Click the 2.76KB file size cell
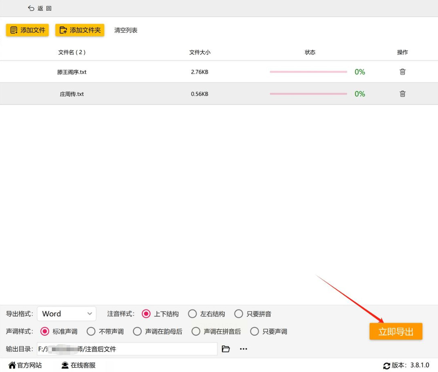The width and height of the screenshot is (438, 372). (x=199, y=72)
